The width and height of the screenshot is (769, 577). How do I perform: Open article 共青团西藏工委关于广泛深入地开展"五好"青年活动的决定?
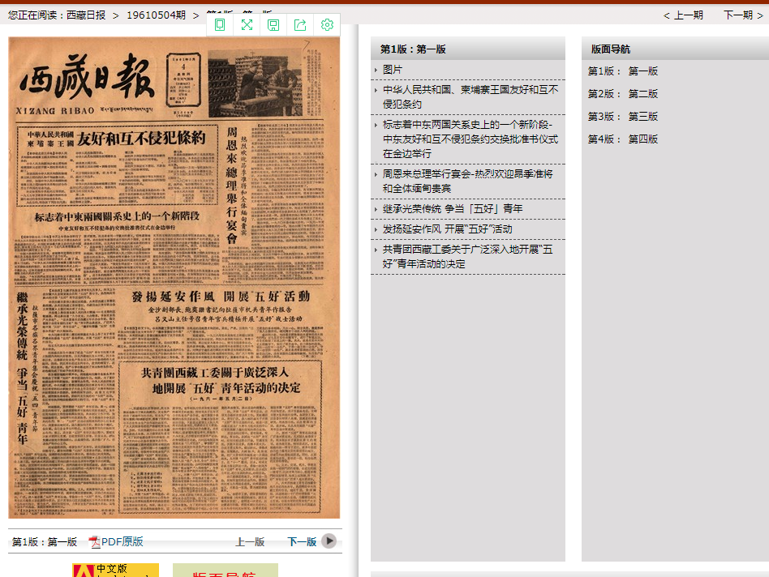point(468,257)
